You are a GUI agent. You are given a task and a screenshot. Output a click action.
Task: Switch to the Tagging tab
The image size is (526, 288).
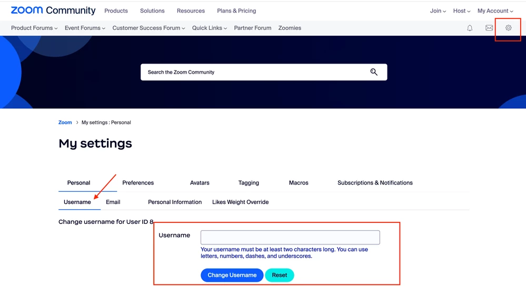pos(249,183)
